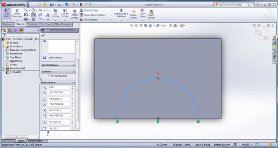Image resolution: width=278 pixels, height=148 pixels.
Task: Select the Polygon sketch tool
Action: coord(33,19)
